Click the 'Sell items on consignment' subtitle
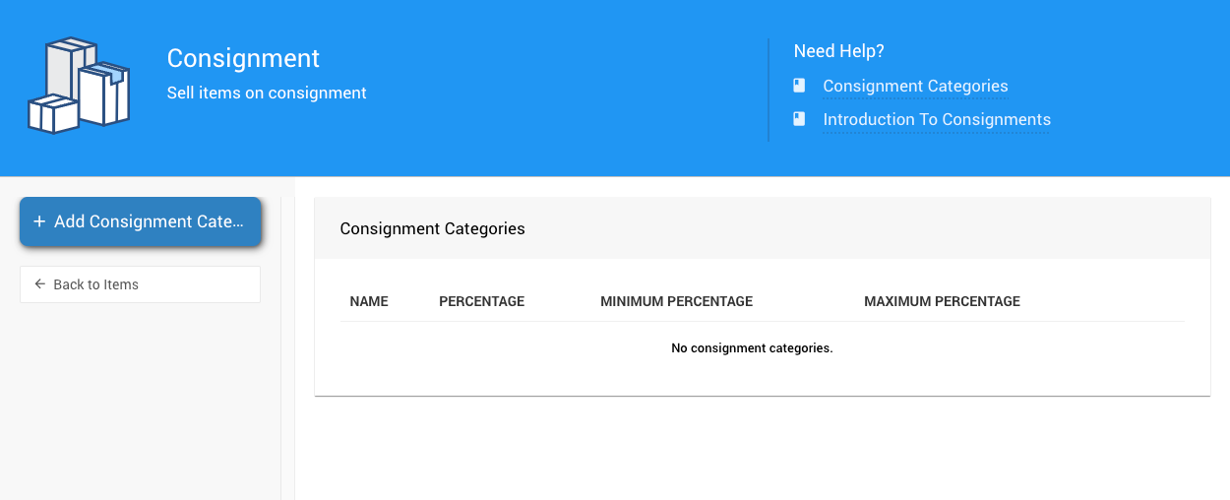 click(x=267, y=94)
